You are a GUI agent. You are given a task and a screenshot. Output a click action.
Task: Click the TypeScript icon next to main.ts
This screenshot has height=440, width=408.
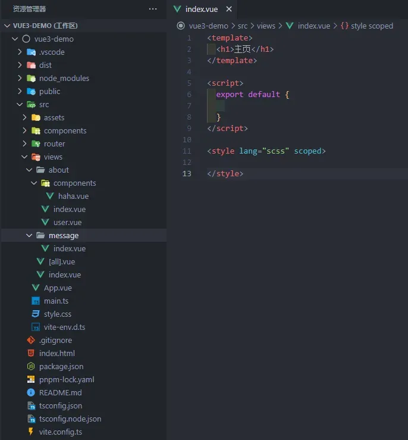pyautogui.click(x=36, y=301)
